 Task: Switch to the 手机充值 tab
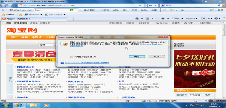coord(195,95)
